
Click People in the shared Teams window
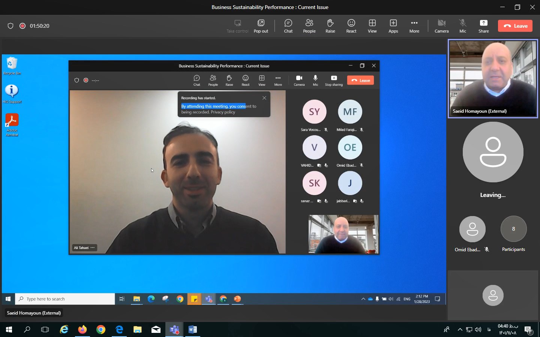213,80
